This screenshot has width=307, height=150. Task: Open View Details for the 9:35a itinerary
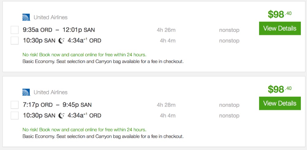(x=280, y=28)
